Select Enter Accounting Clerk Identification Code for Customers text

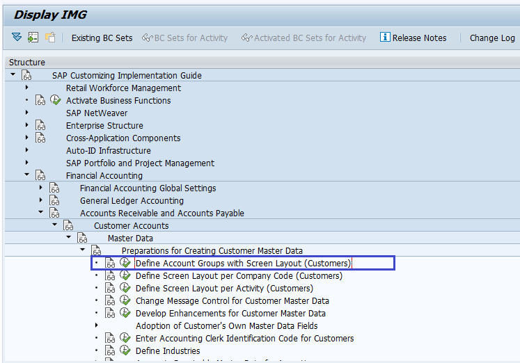pos(245,339)
